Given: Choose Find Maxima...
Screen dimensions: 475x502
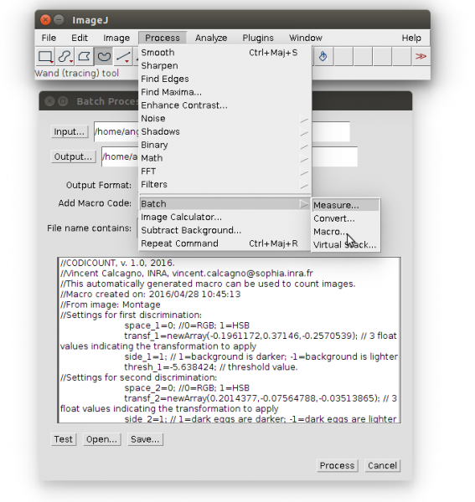Looking at the screenshot, I should pyautogui.click(x=225, y=92).
